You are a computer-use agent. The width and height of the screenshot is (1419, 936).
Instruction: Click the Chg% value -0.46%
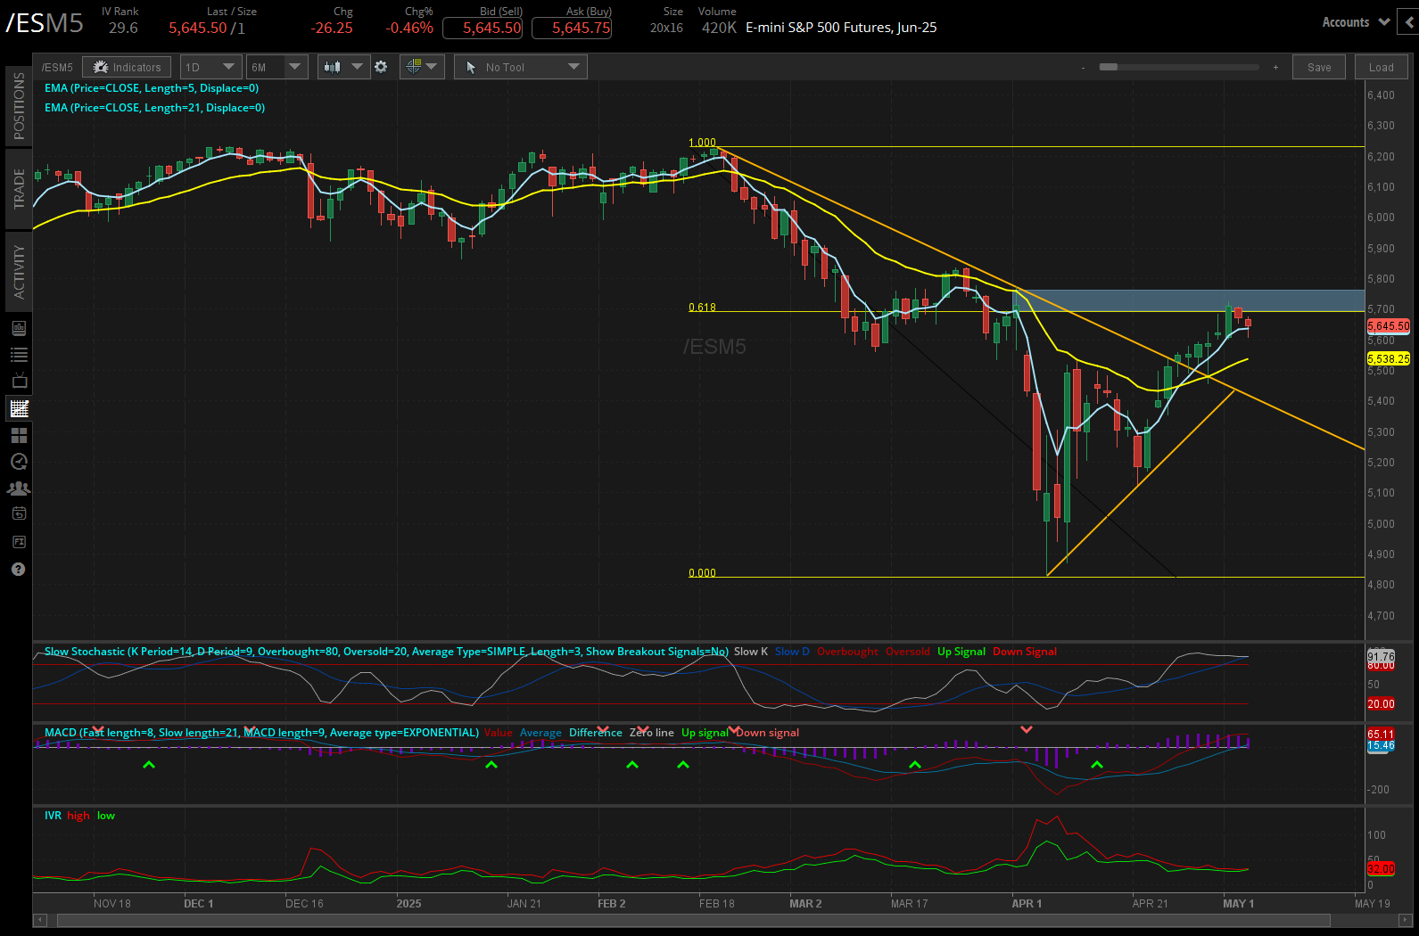pyautogui.click(x=409, y=28)
